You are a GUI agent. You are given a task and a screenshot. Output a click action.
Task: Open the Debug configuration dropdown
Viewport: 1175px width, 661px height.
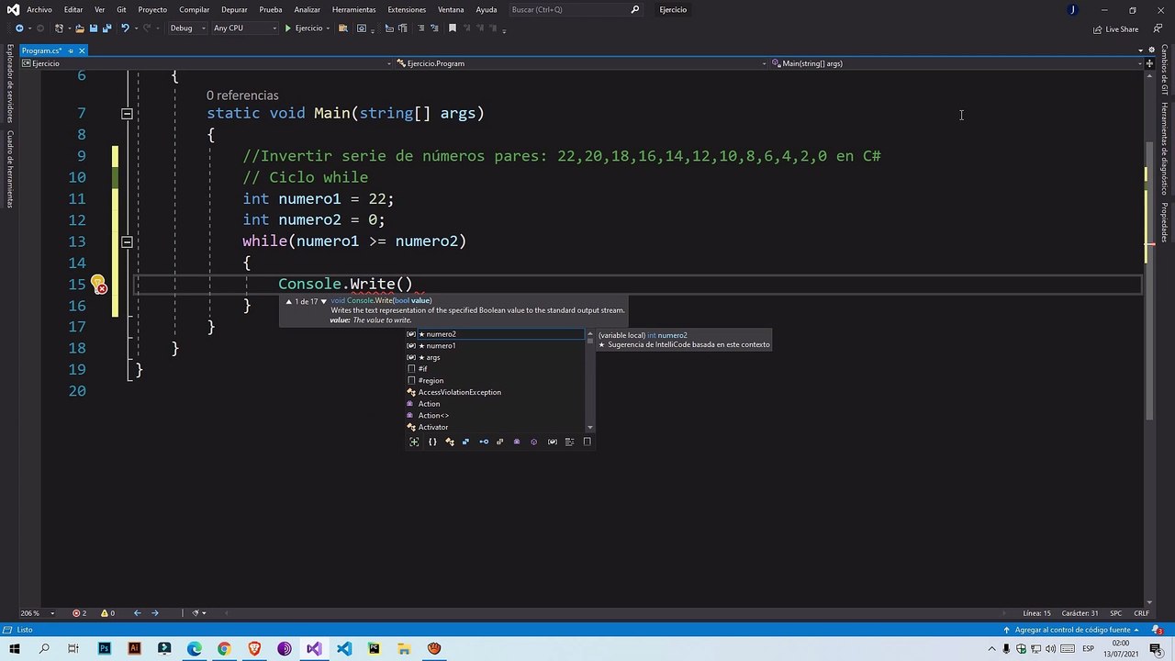(187, 28)
